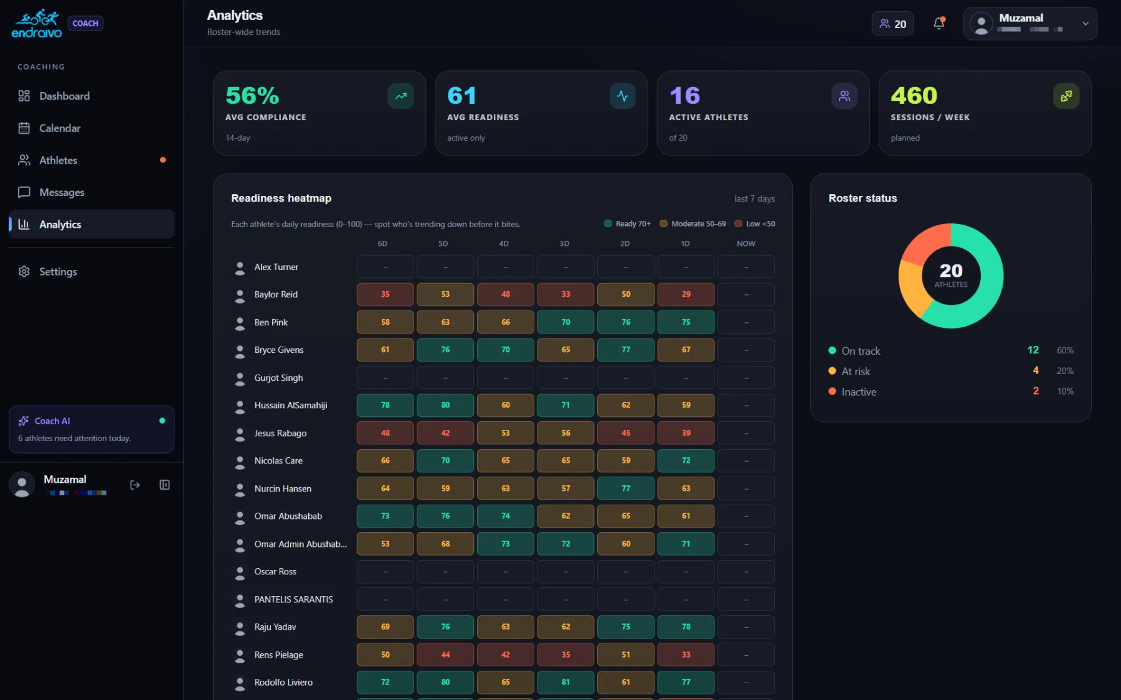Click the Inactive legend row
This screenshot has width=1121, height=700.
click(x=951, y=391)
